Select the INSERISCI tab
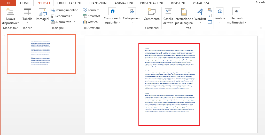 [43, 3]
